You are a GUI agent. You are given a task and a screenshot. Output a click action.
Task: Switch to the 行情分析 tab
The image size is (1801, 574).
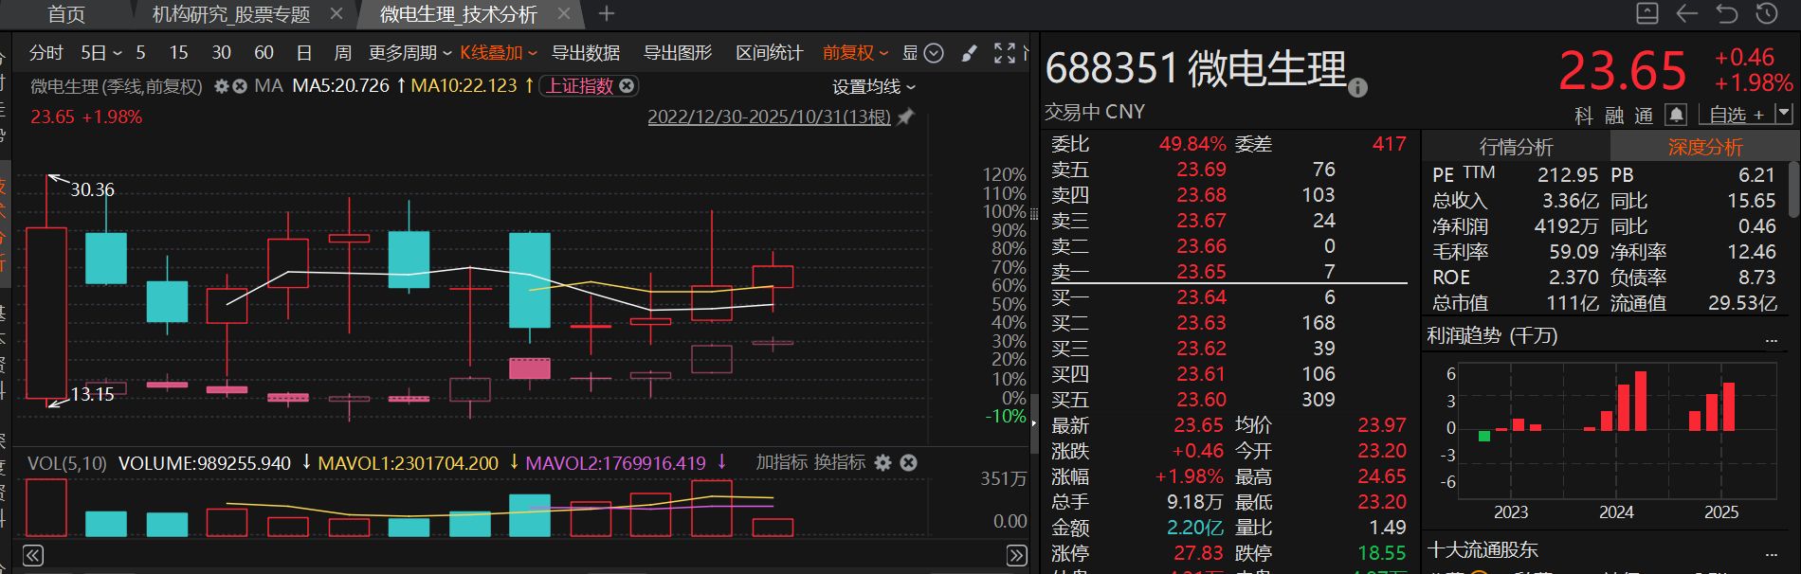coord(1516,147)
